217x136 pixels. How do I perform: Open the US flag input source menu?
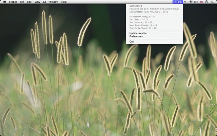(201, 2)
